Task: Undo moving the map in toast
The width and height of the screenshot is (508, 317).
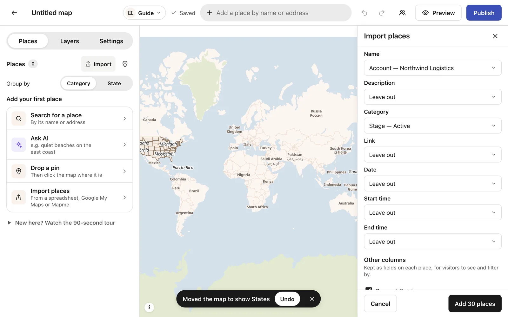Action: 287,299
